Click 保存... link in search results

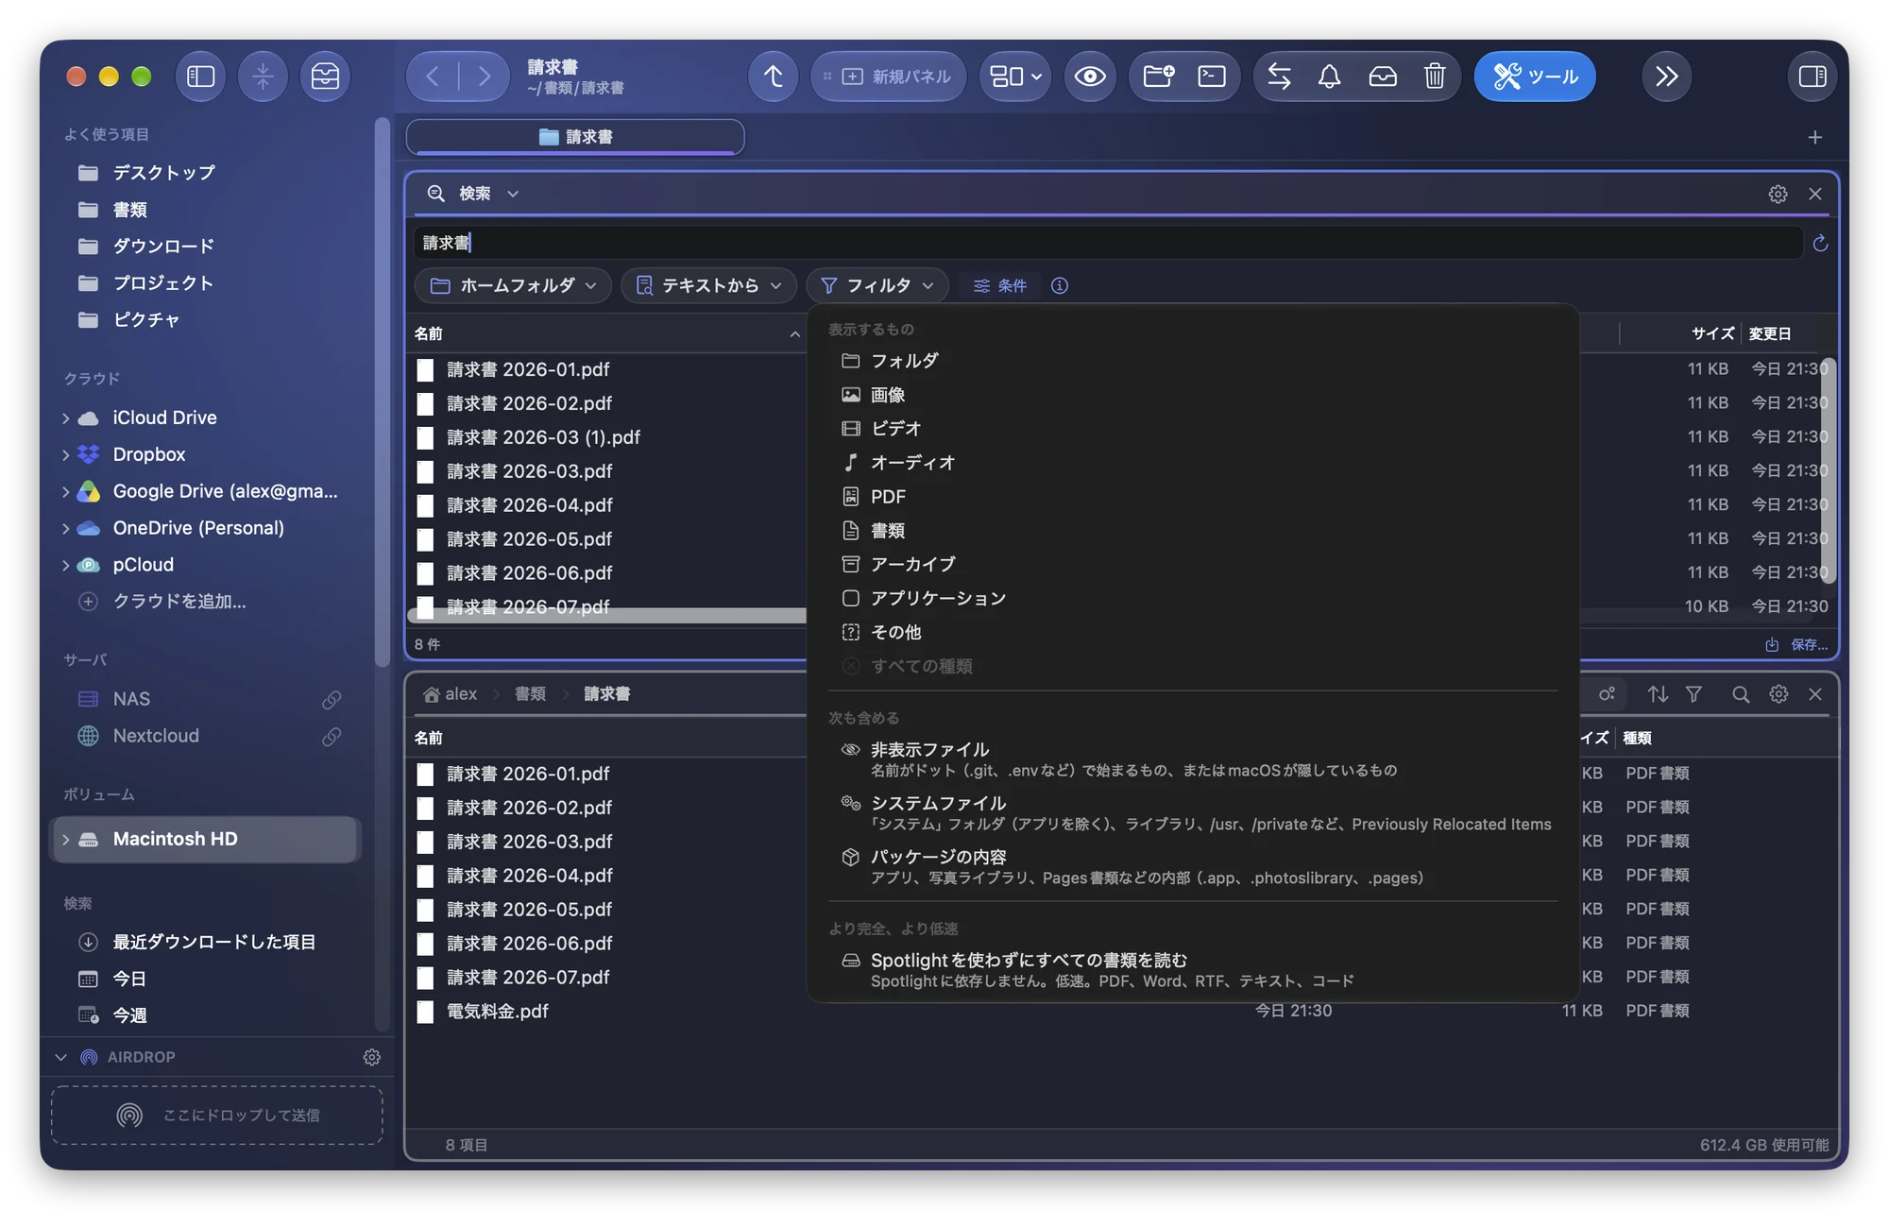pos(1797,644)
